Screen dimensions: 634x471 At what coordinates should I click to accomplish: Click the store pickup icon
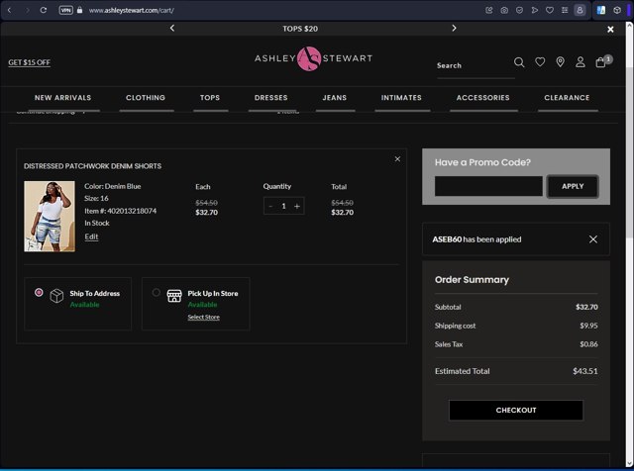pos(174,296)
